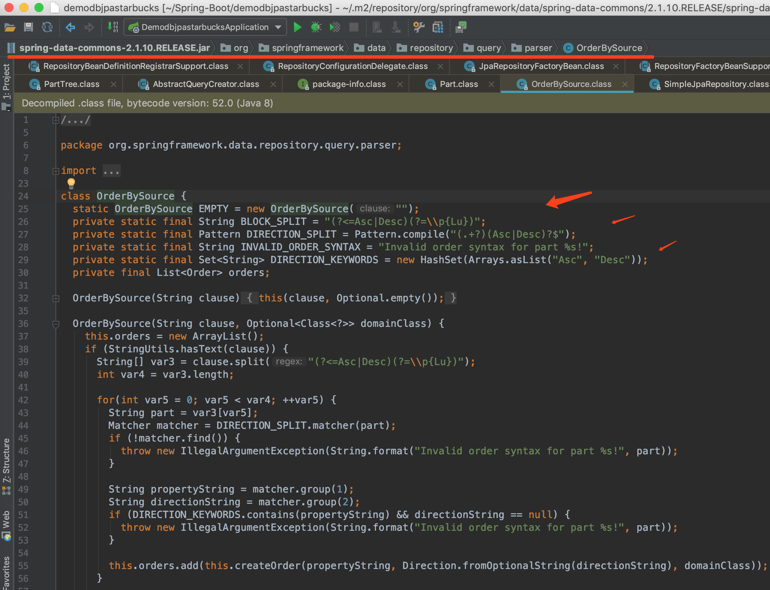This screenshot has width=770, height=590.
Task: Click the Build project binary icon
Action: tap(112, 27)
